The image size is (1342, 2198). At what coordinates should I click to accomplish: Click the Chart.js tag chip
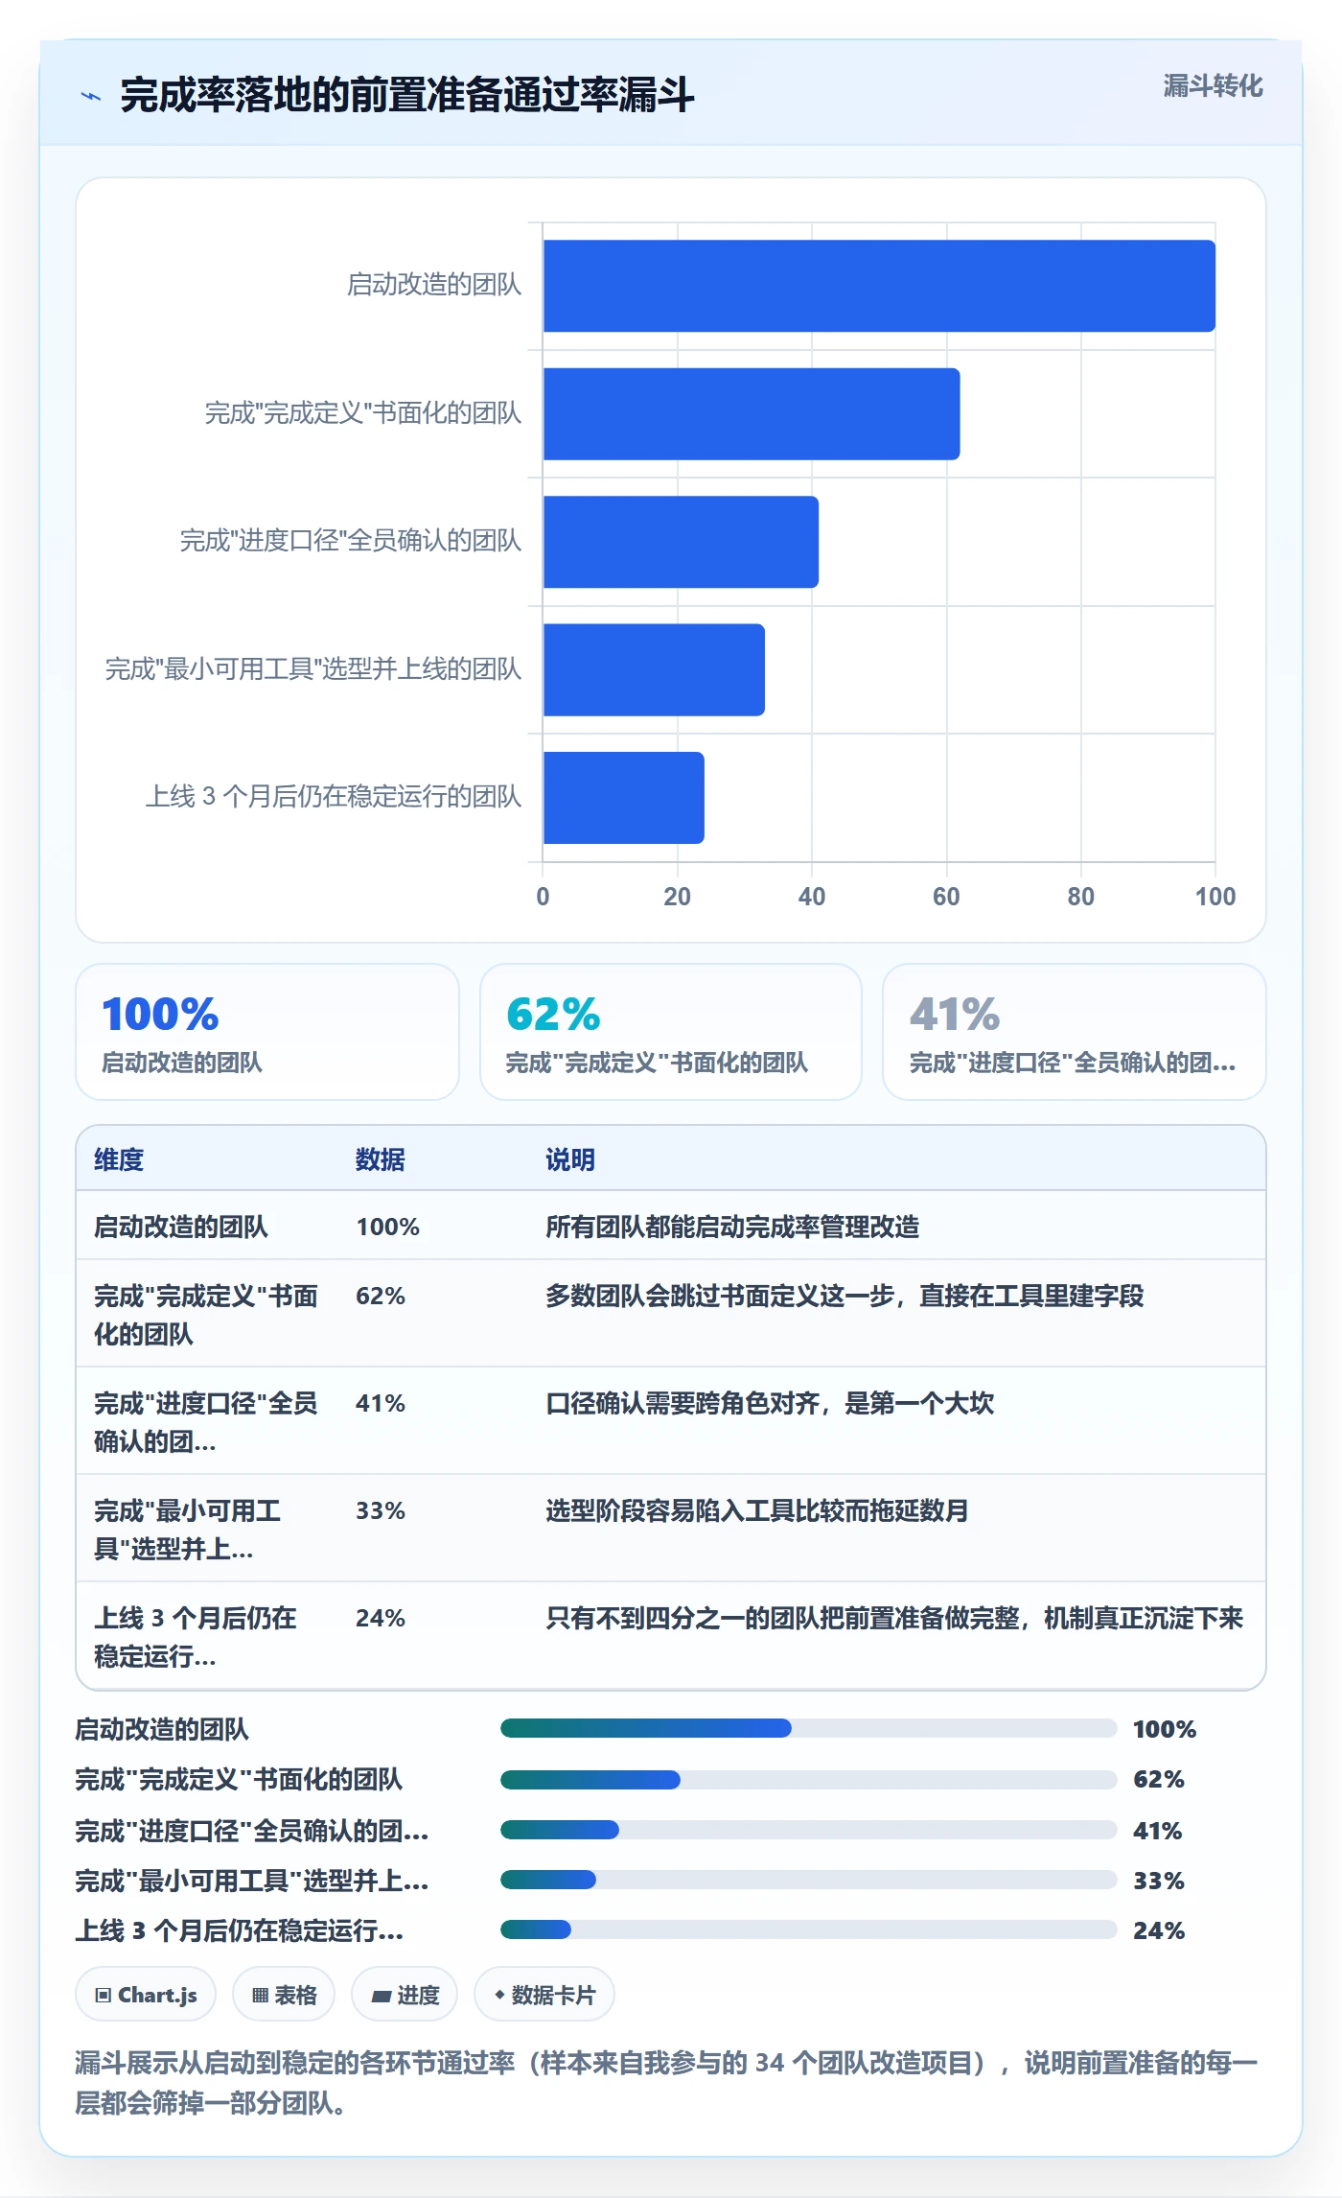click(x=146, y=1995)
